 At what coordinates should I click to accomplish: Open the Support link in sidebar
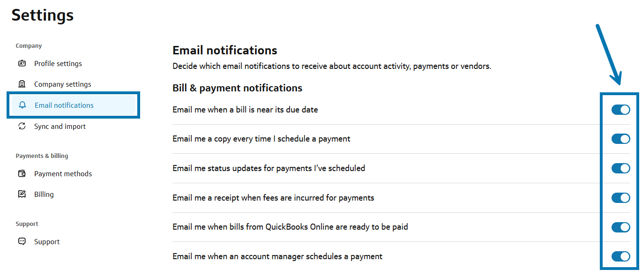pyautogui.click(x=47, y=241)
